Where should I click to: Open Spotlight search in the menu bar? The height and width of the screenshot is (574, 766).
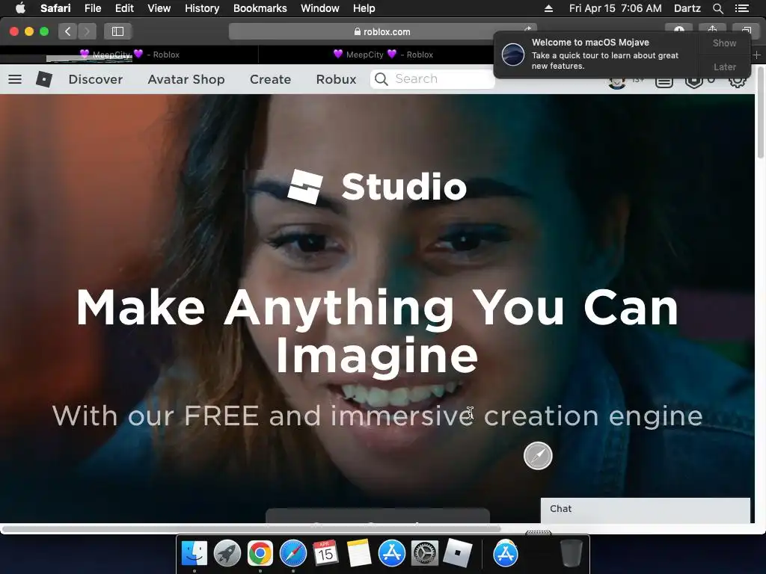coord(717,8)
